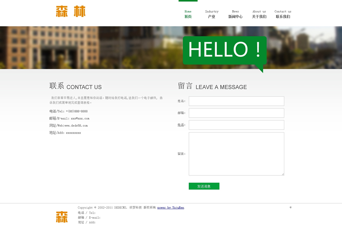
Task: Click inside the 留言 message textarea
Action: pos(236,154)
